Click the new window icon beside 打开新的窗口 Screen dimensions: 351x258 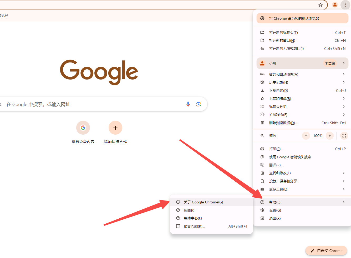click(x=262, y=40)
